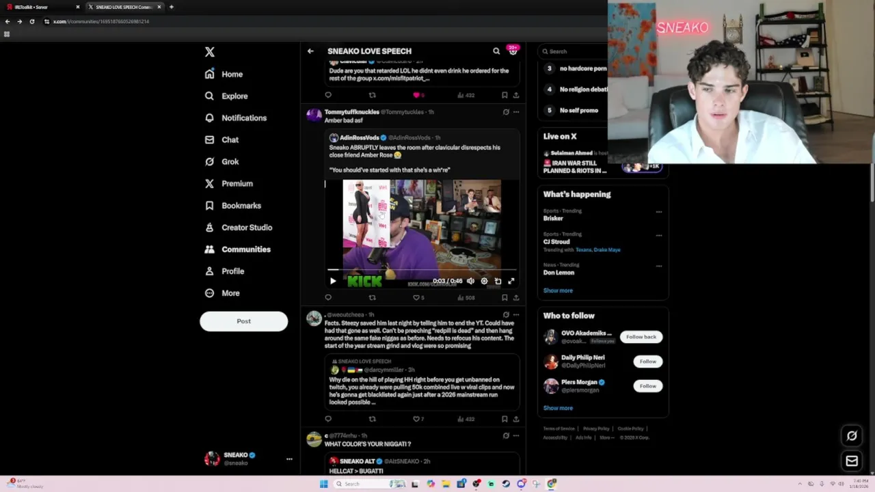Open more options on Tommytuffknuckles post

pyautogui.click(x=516, y=112)
